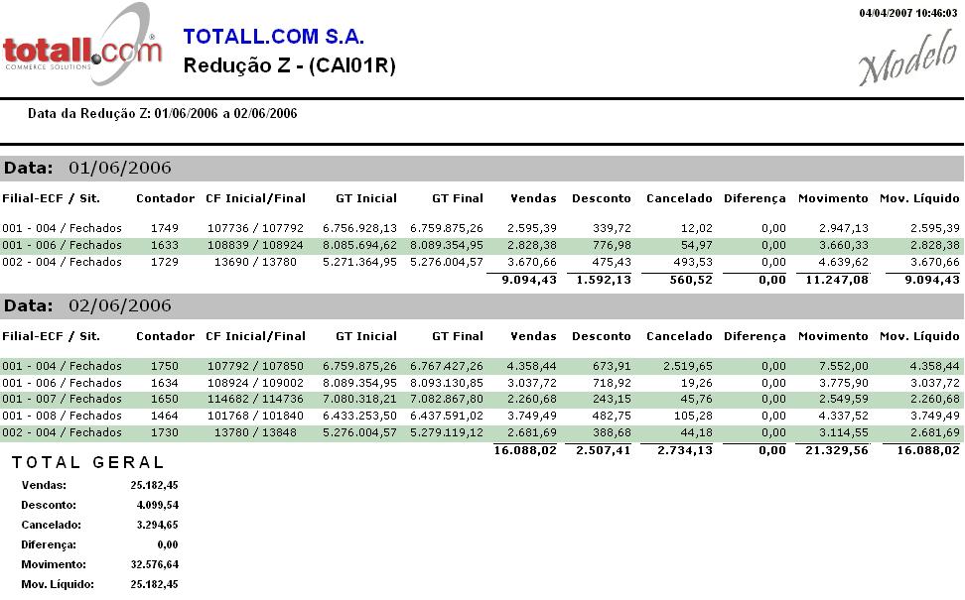Viewport: 965px width, 600px height.
Task: Click the Cancelado subtotal 2.734,13
Action: point(685,450)
